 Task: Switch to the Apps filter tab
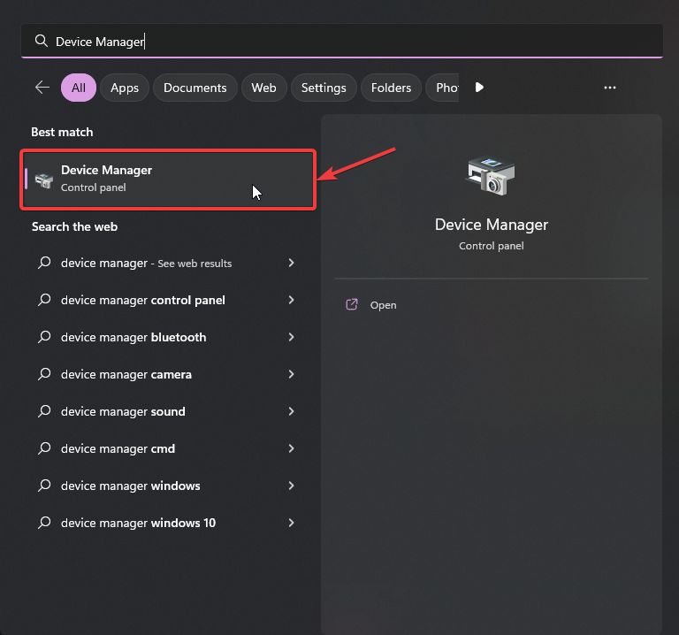click(x=125, y=88)
